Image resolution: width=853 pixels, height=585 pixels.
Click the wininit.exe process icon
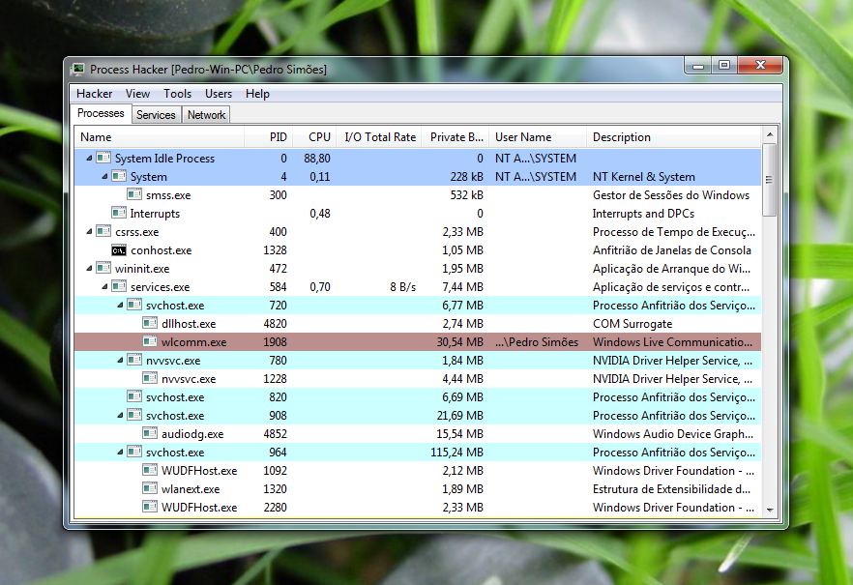coord(103,268)
